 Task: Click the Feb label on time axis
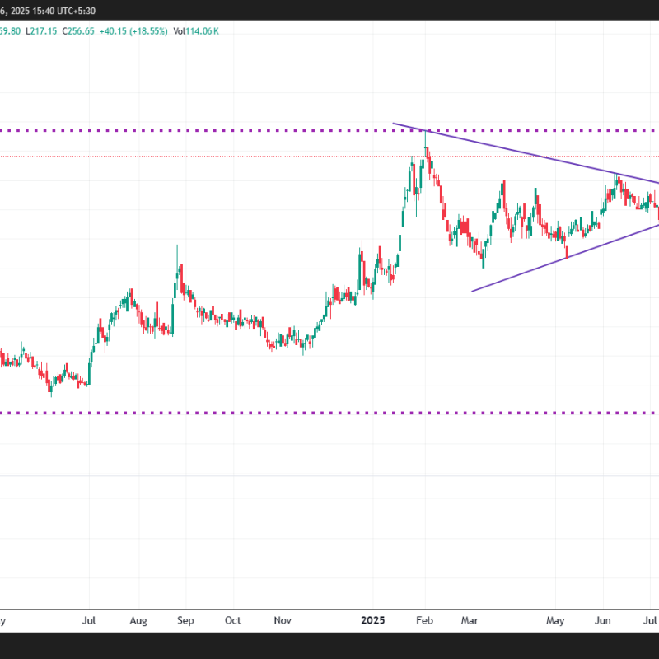point(424,619)
